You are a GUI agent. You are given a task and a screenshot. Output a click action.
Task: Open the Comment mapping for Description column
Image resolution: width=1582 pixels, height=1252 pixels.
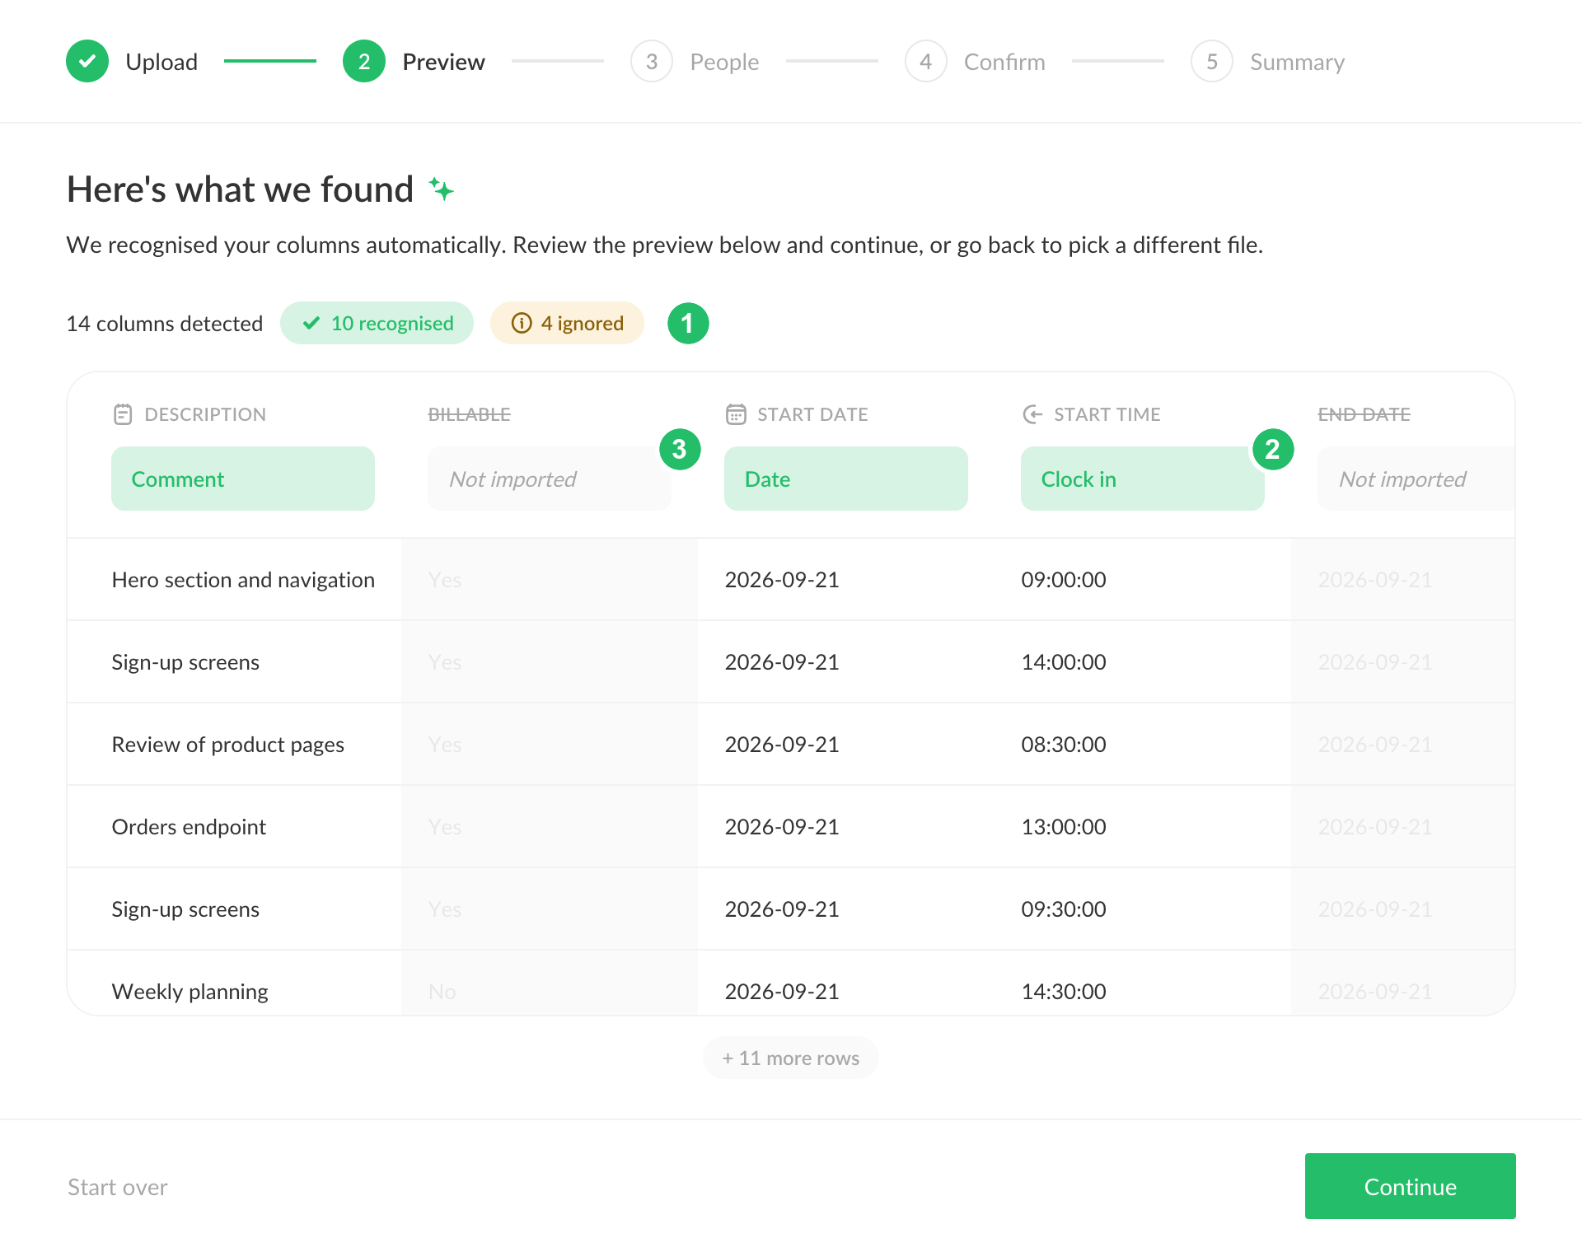coord(243,479)
